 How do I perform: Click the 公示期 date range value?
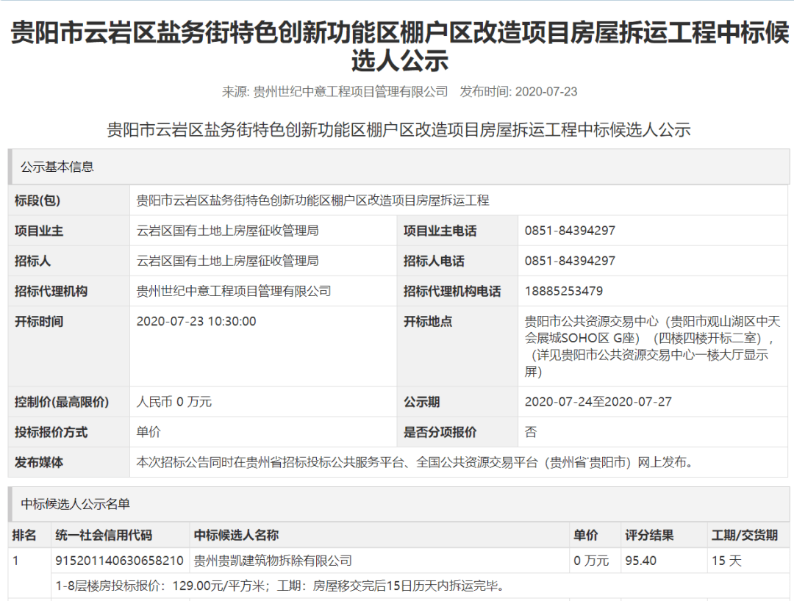pyautogui.click(x=598, y=402)
